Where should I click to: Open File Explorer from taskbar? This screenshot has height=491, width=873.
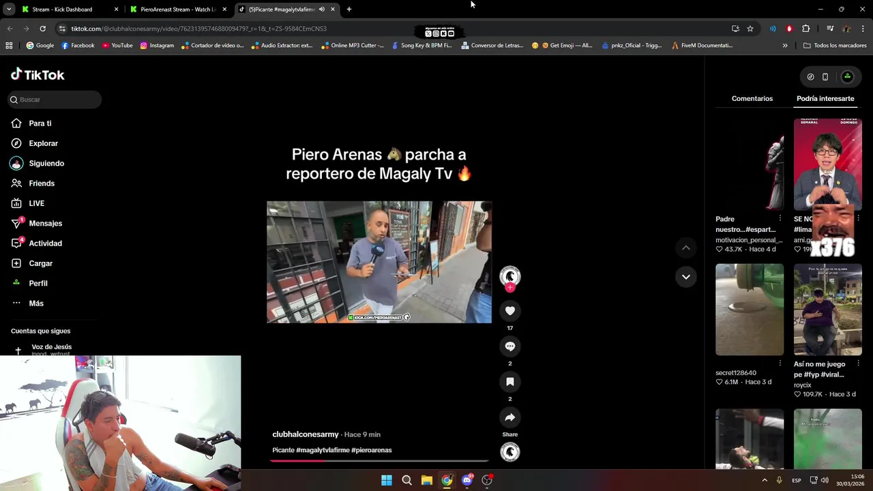pos(427,480)
